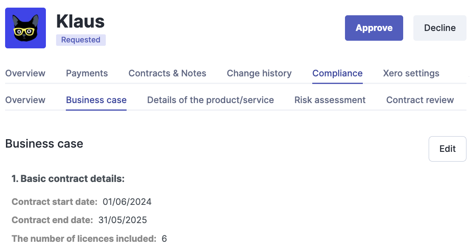Select the Compliance tab
This screenshot has width=472, height=249.
pos(337,73)
